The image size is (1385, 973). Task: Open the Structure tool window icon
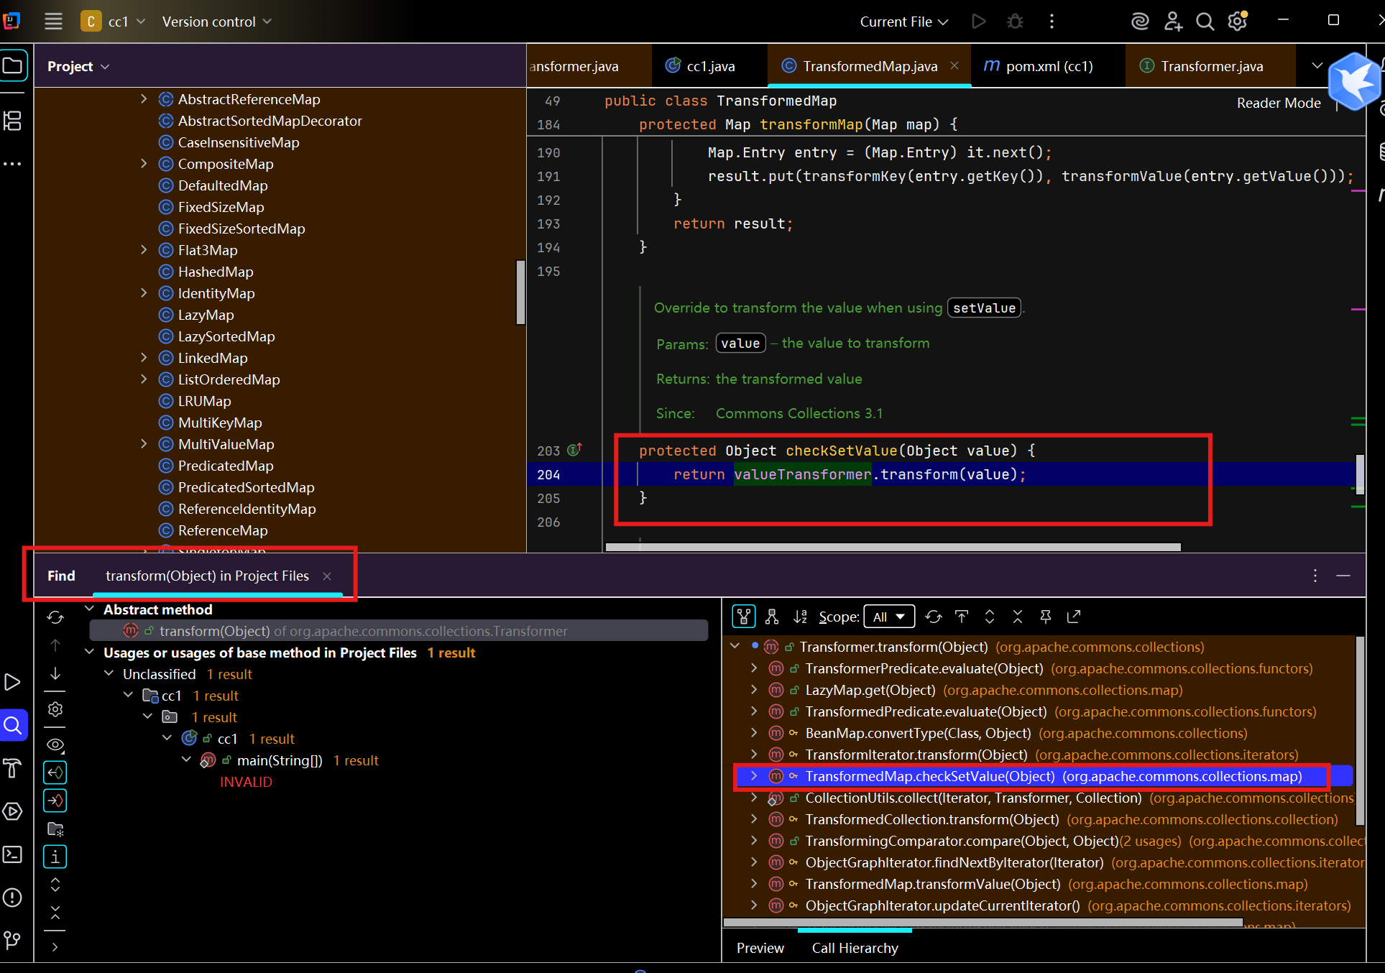point(12,121)
